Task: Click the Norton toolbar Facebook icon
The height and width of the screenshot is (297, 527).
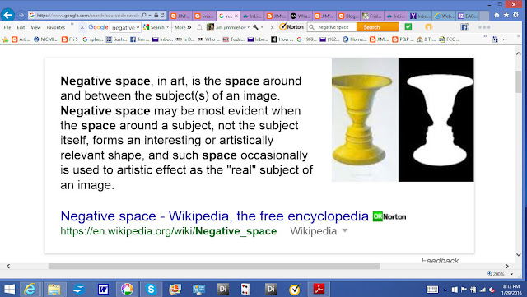Action: coord(464,27)
